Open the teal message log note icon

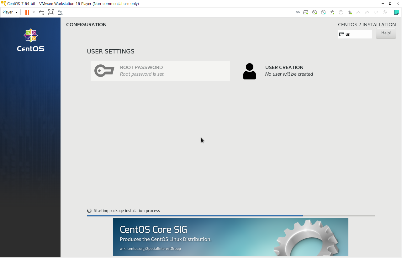[x=397, y=12]
